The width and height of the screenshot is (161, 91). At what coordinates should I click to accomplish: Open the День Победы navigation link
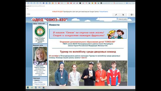pos(38,82)
